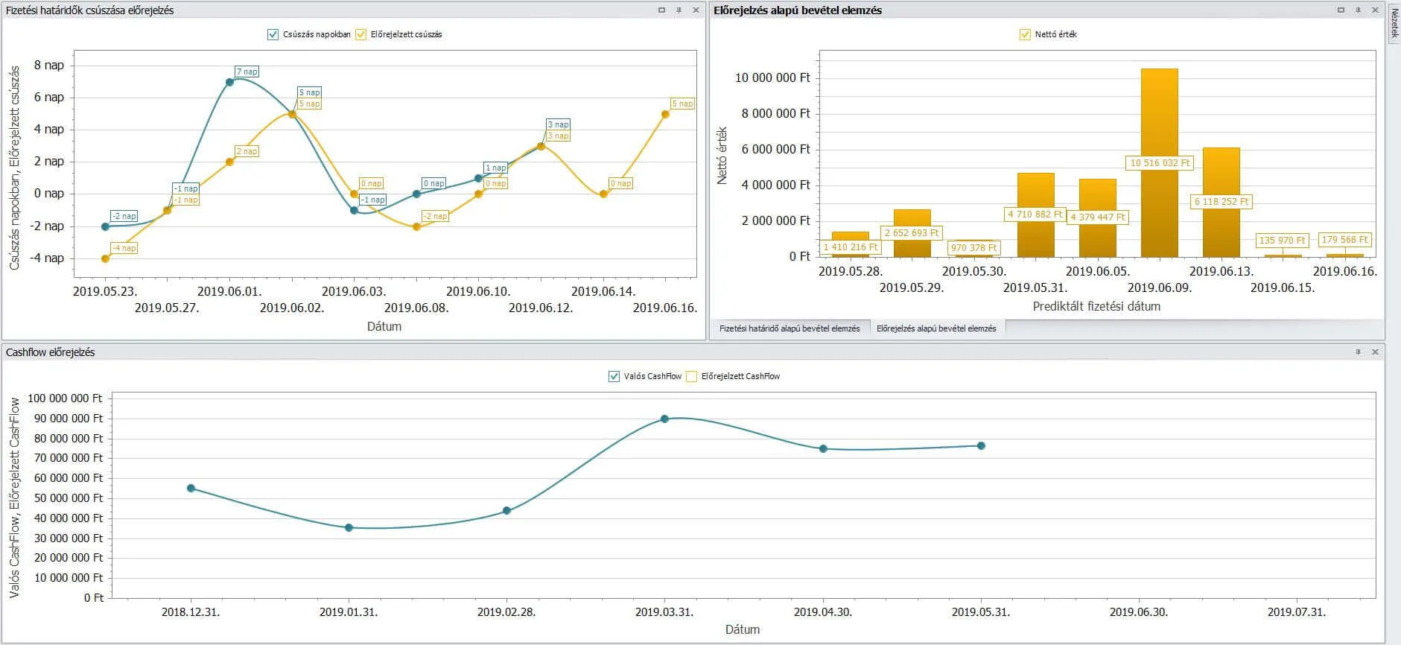1401x645 pixels.
Task: Uncheck the Csúszás napokban series checkbox
Action: [x=273, y=34]
